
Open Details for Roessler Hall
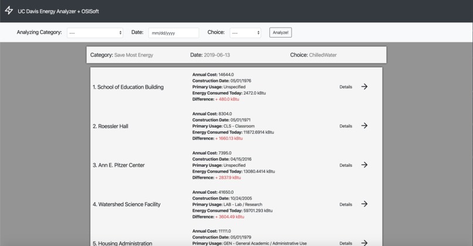pyautogui.click(x=346, y=126)
